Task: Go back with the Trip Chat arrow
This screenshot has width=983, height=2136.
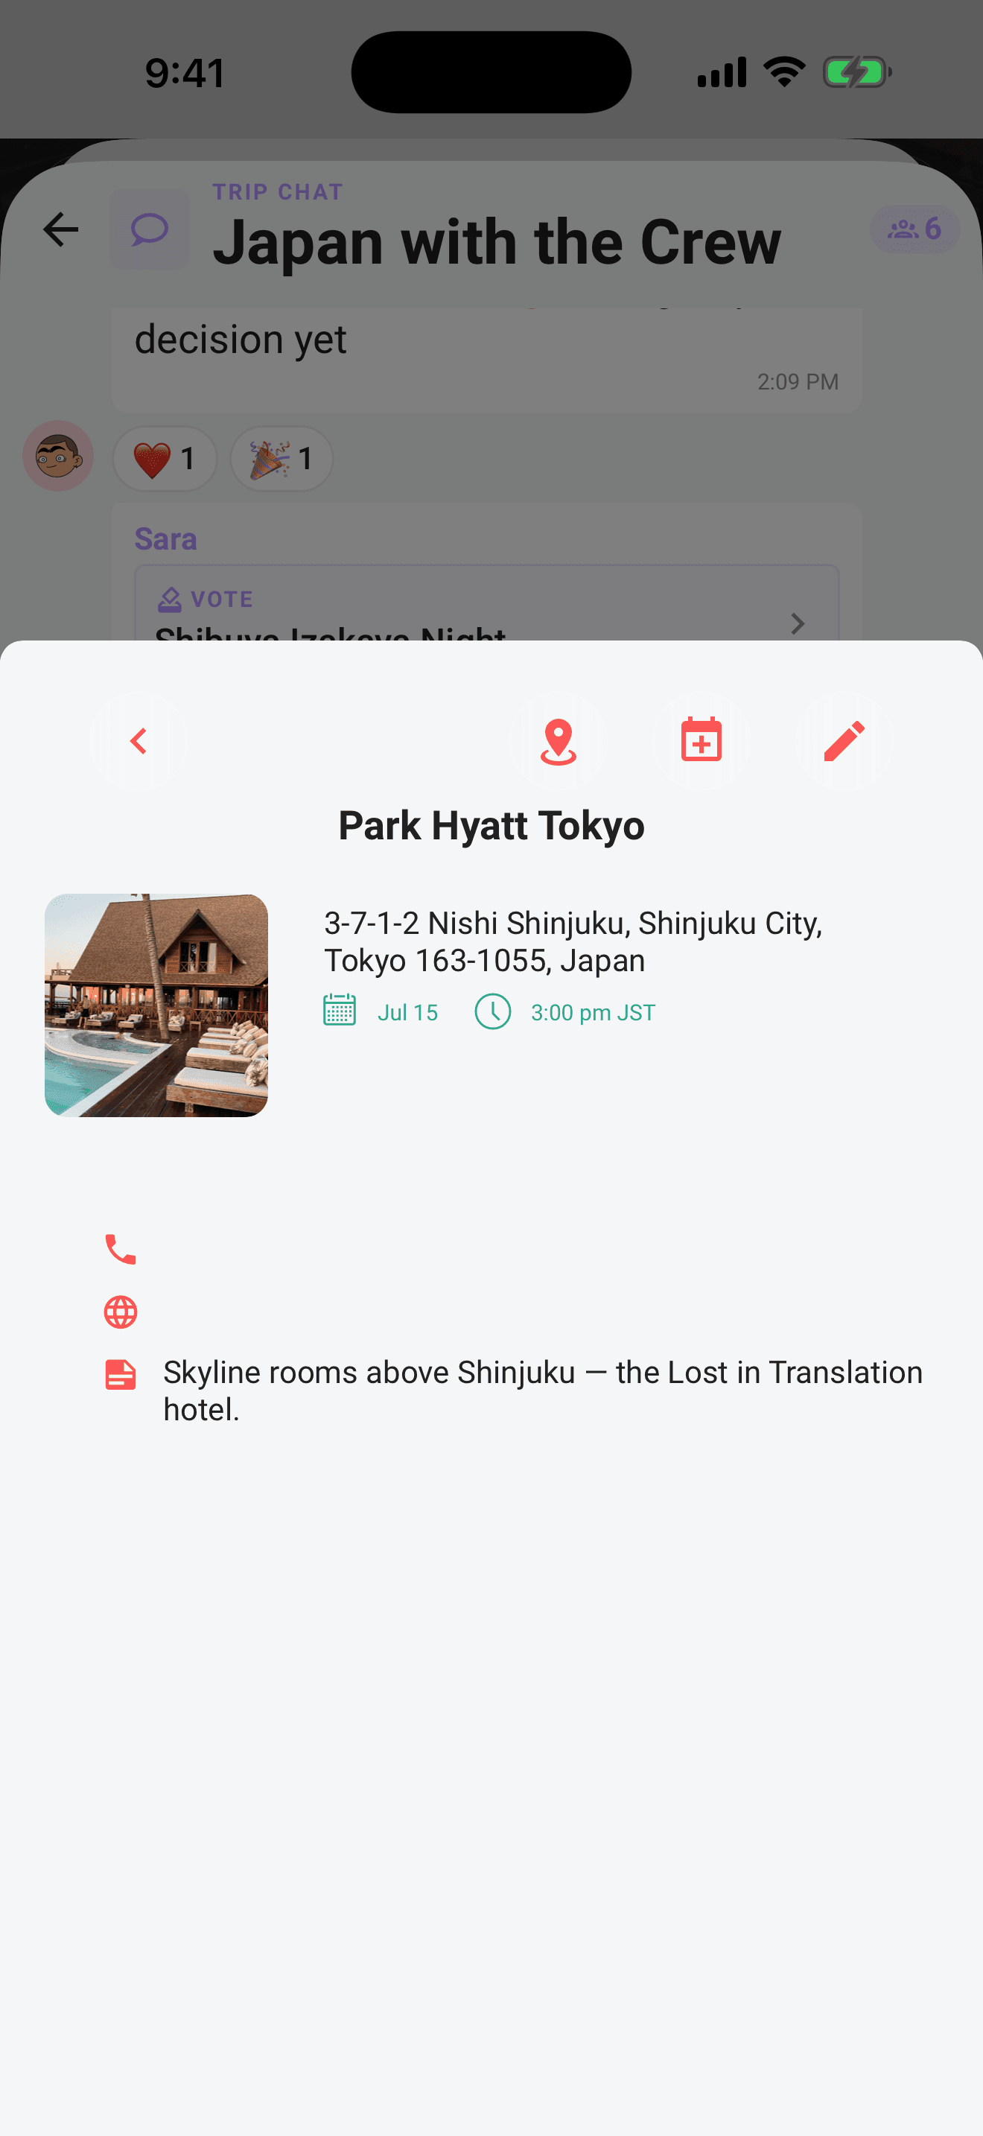Action: [60, 229]
